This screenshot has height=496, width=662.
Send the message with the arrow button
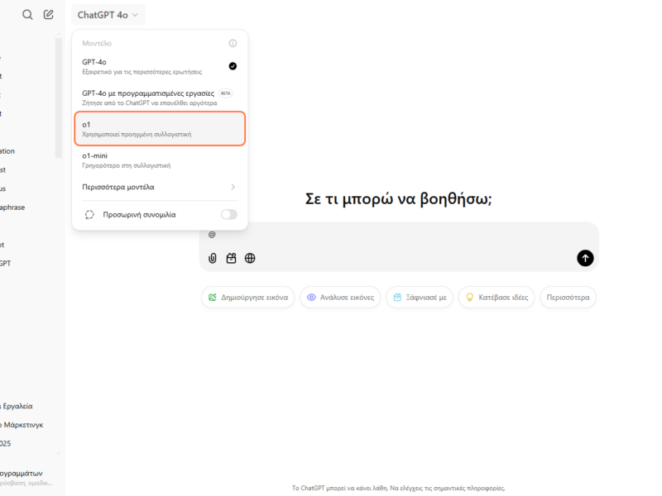coord(585,258)
